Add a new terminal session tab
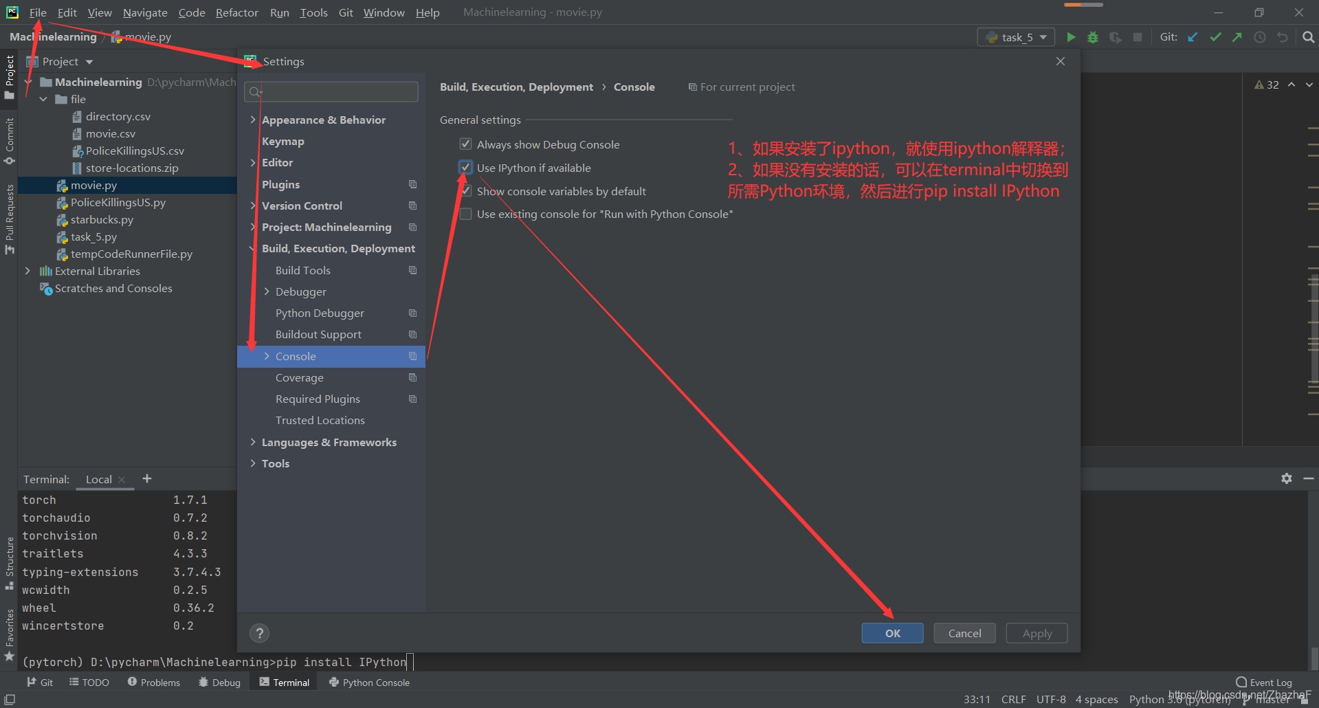The width and height of the screenshot is (1319, 708). (147, 478)
